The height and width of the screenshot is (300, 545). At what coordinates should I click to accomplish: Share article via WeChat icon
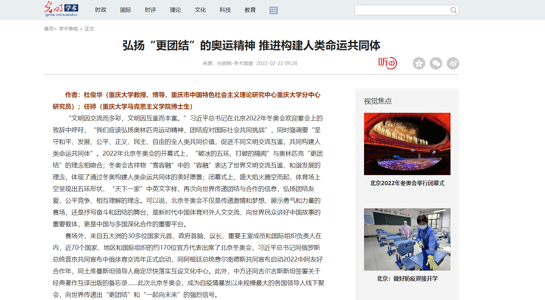click(436, 63)
